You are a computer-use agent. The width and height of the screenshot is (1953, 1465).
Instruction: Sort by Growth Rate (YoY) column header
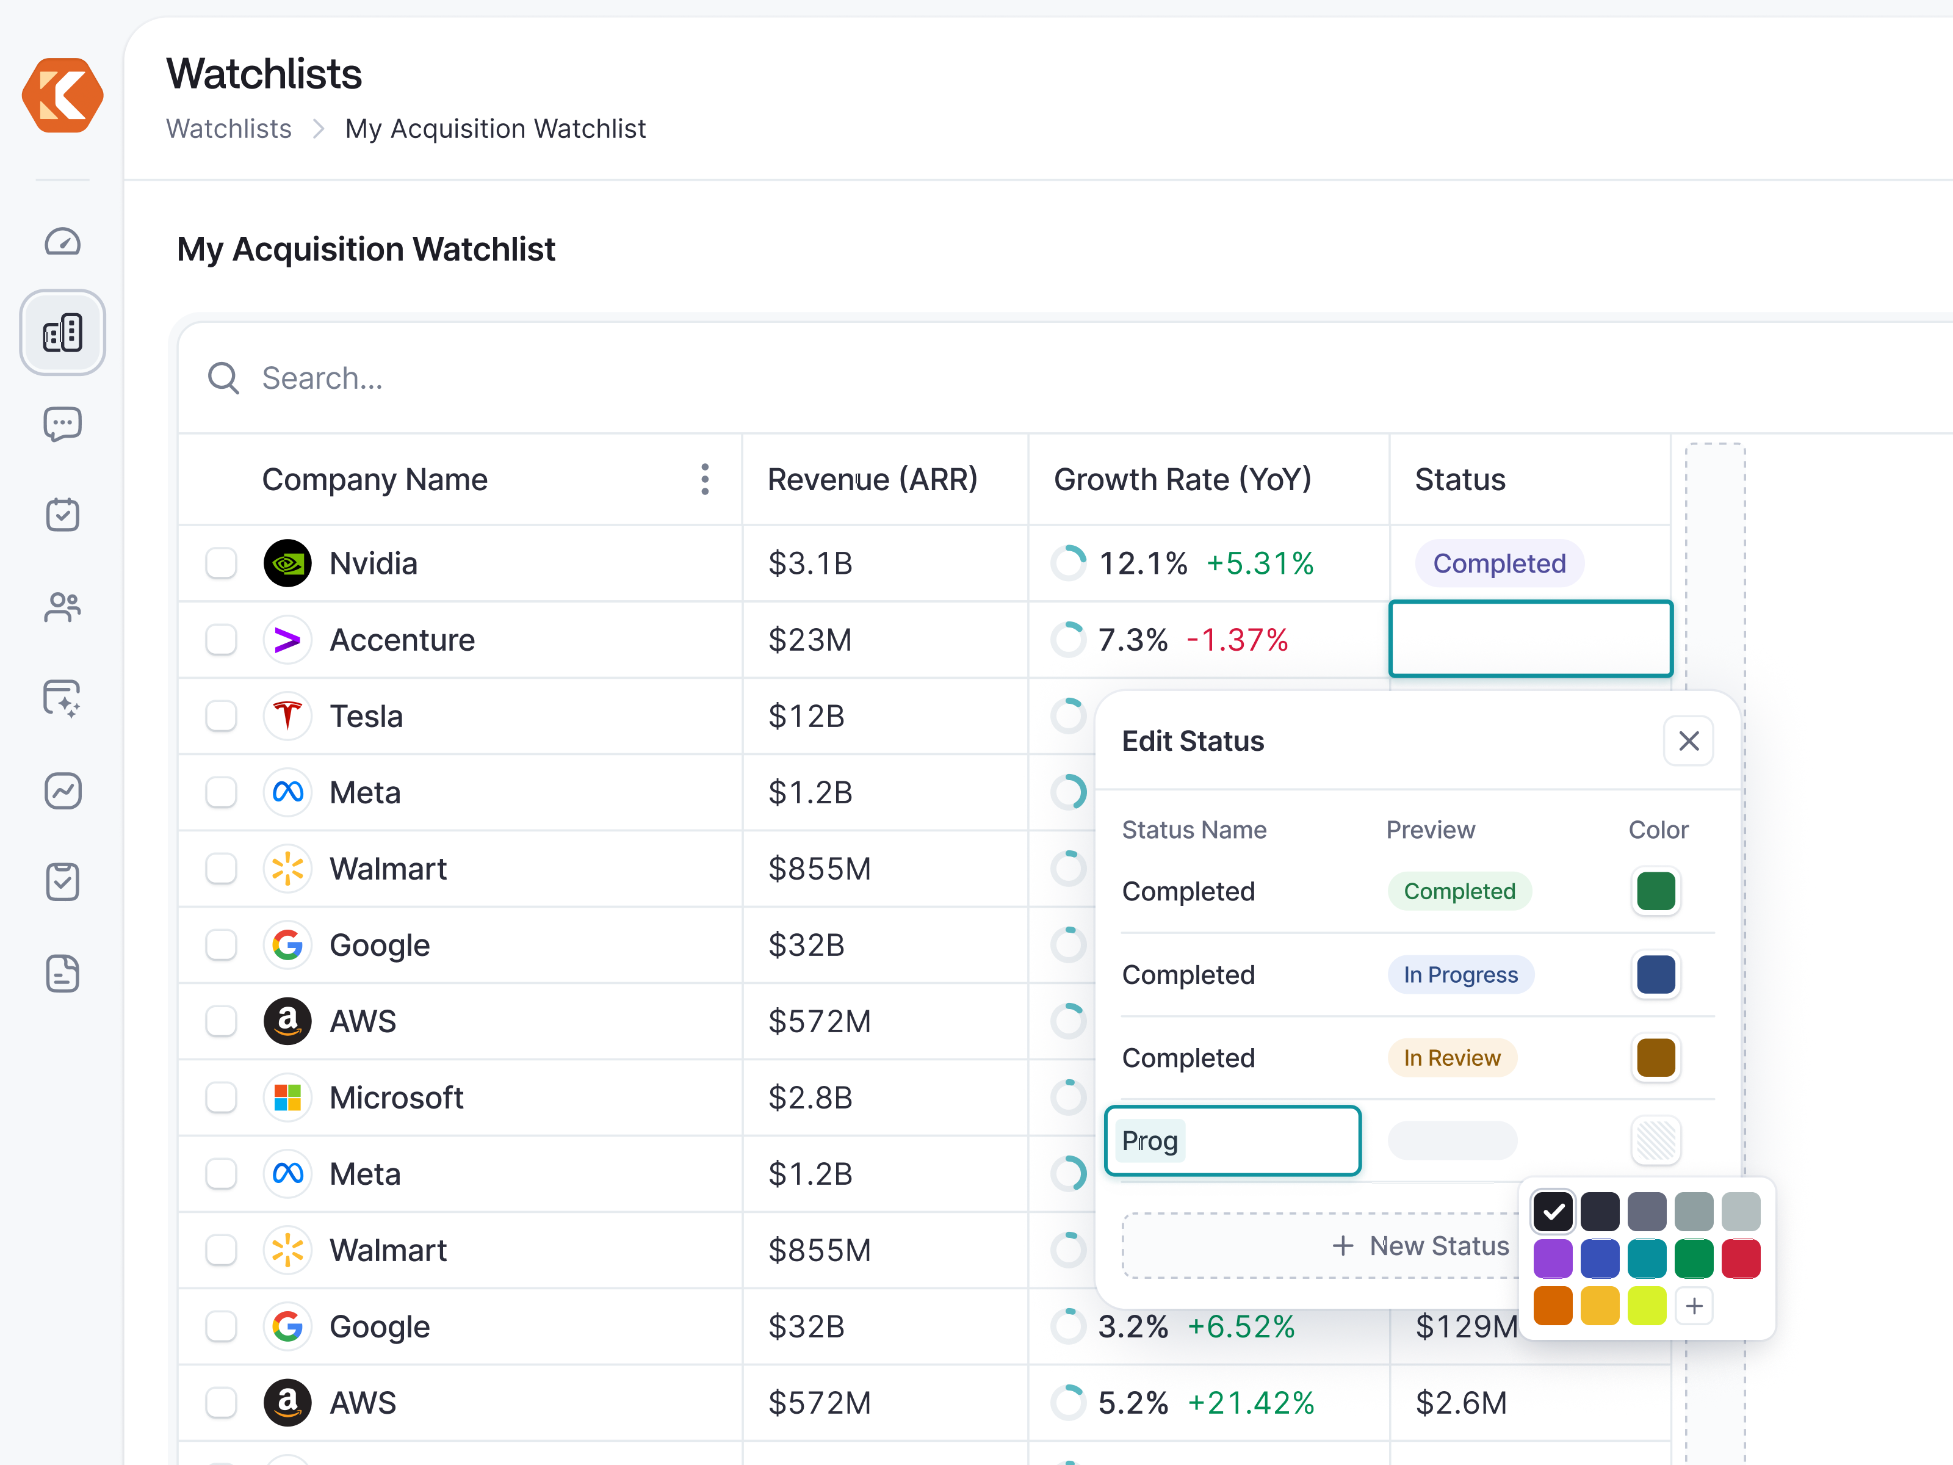point(1182,480)
